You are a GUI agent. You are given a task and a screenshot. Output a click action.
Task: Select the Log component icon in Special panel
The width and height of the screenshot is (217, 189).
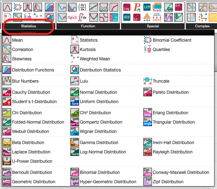[x=126, y=7]
